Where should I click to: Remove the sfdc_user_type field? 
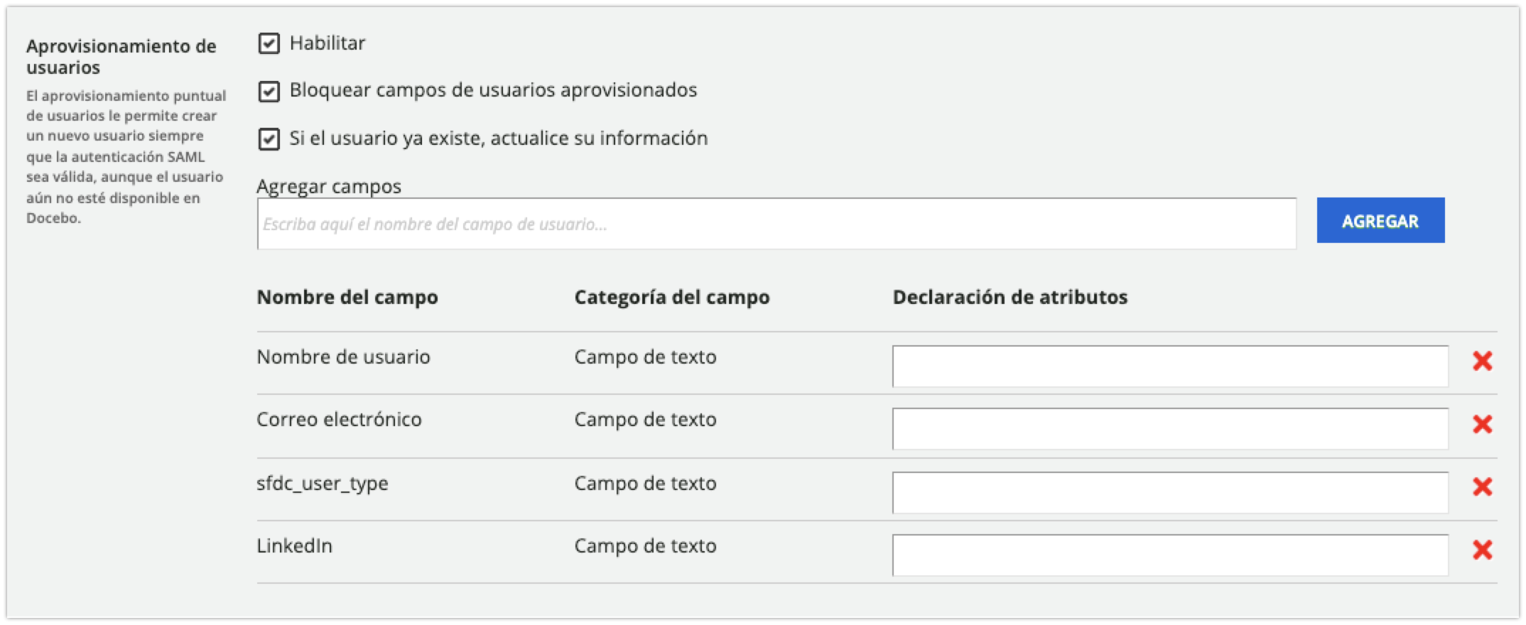click(x=1483, y=487)
